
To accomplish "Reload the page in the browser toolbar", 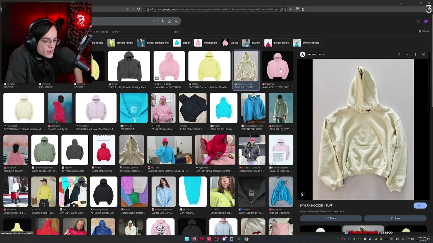I will pyautogui.click(x=138, y=9).
